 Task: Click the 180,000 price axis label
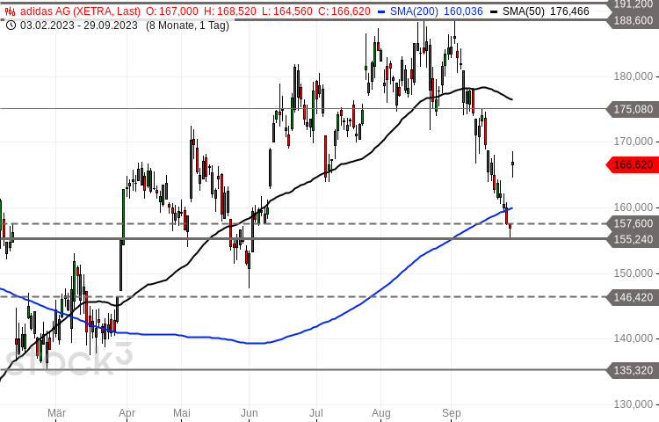click(634, 76)
